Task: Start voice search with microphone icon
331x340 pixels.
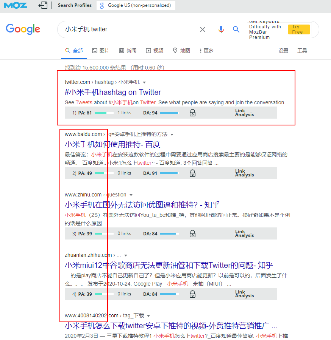Action: point(221,29)
